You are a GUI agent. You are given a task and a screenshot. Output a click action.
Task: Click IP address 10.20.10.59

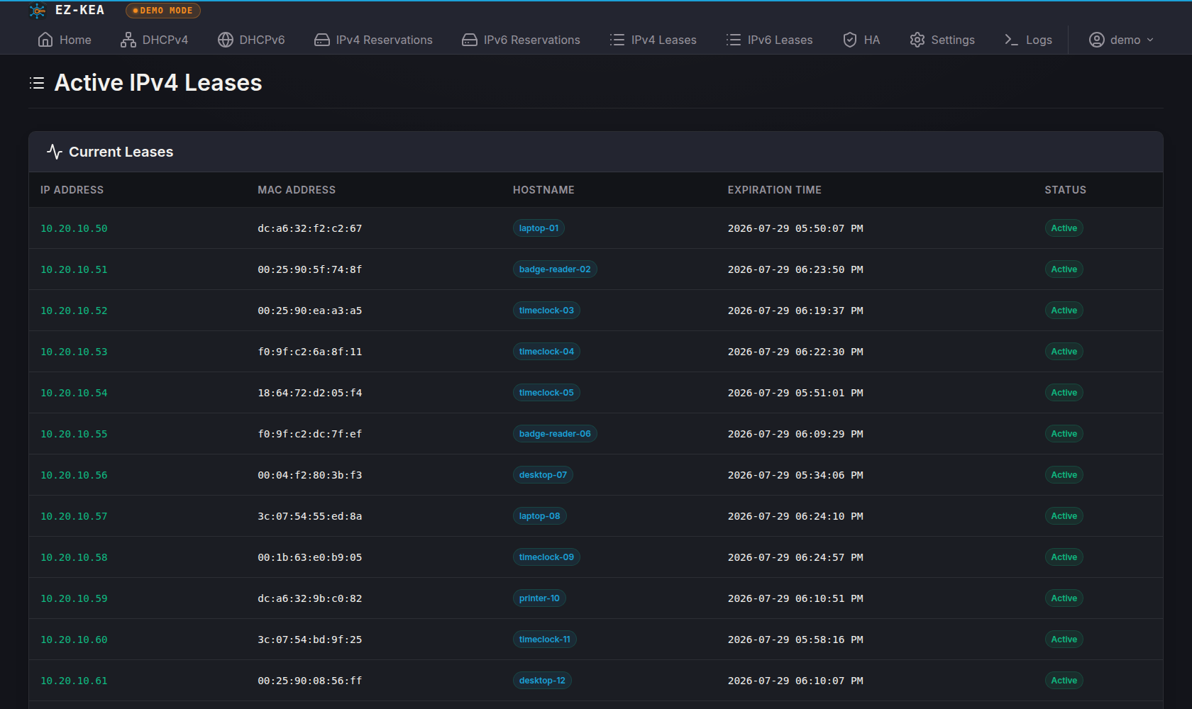tap(74, 598)
